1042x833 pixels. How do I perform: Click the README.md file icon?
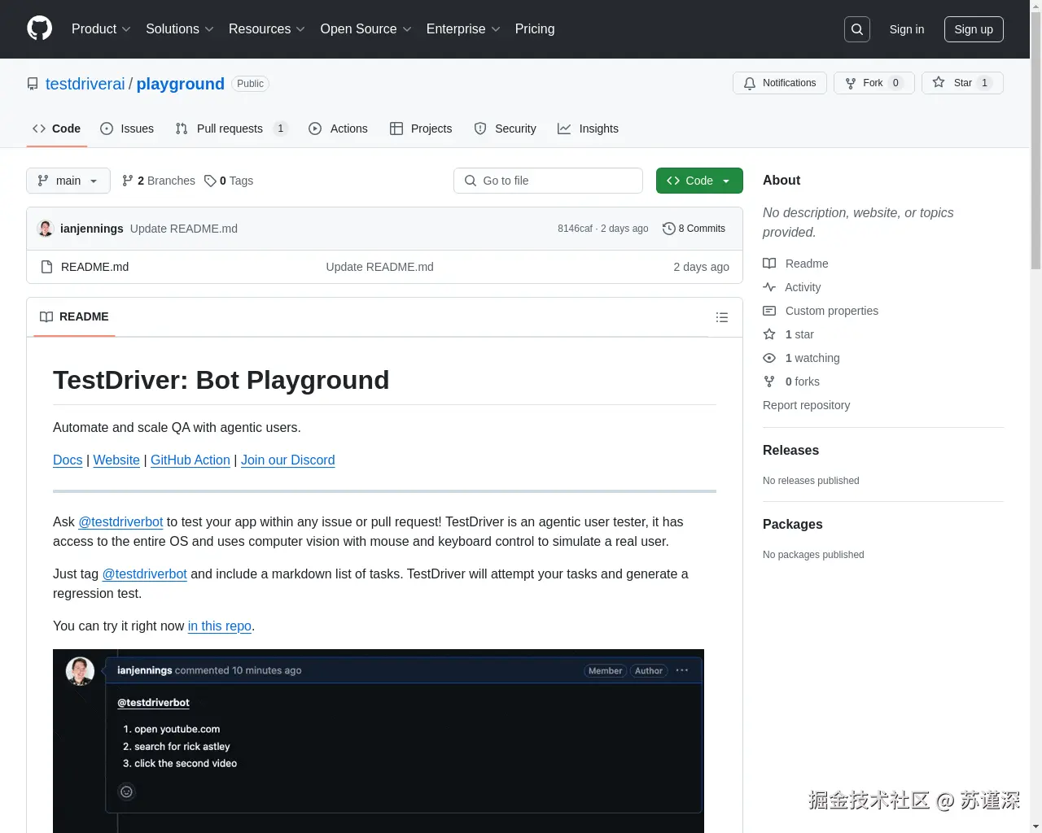pyautogui.click(x=47, y=267)
